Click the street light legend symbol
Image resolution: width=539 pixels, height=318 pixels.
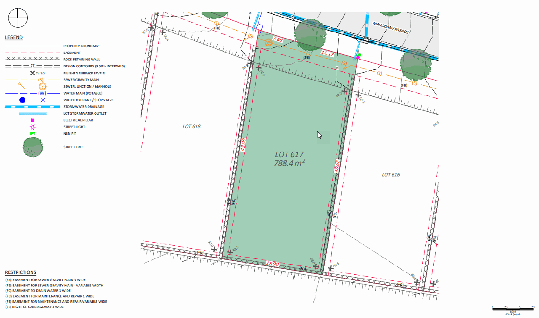coord(32,127)
